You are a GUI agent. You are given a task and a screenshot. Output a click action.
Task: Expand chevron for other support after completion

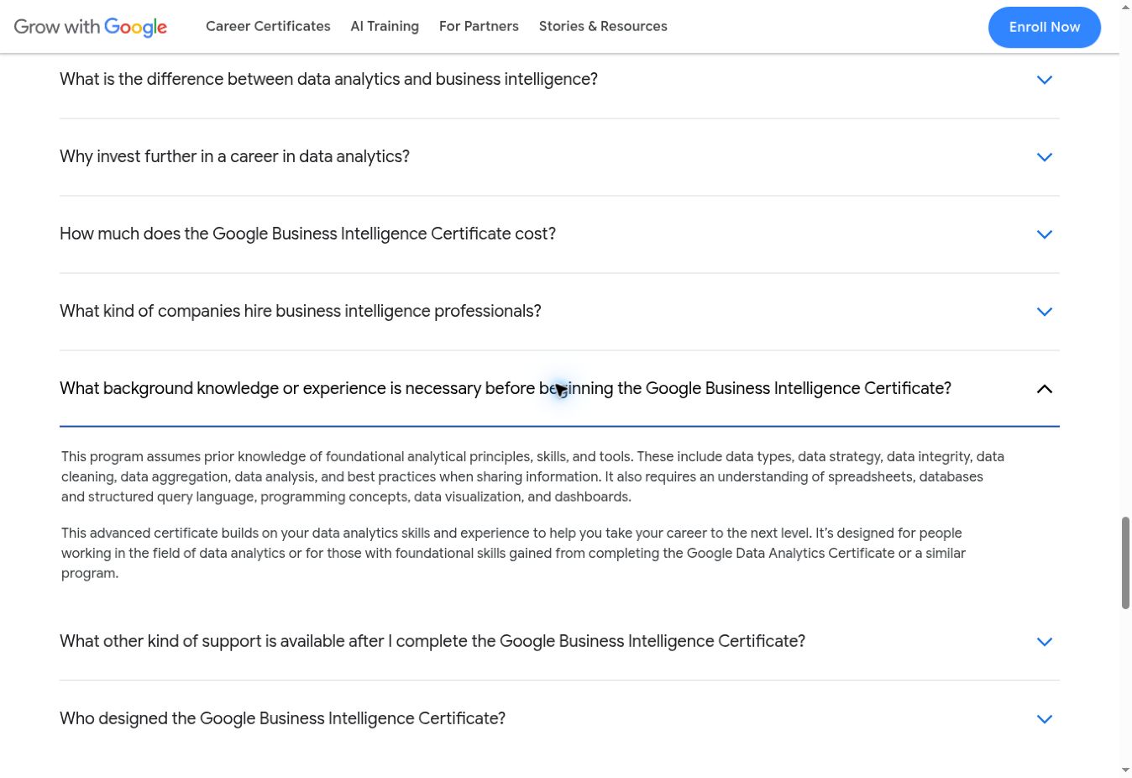coord(1045,642)
